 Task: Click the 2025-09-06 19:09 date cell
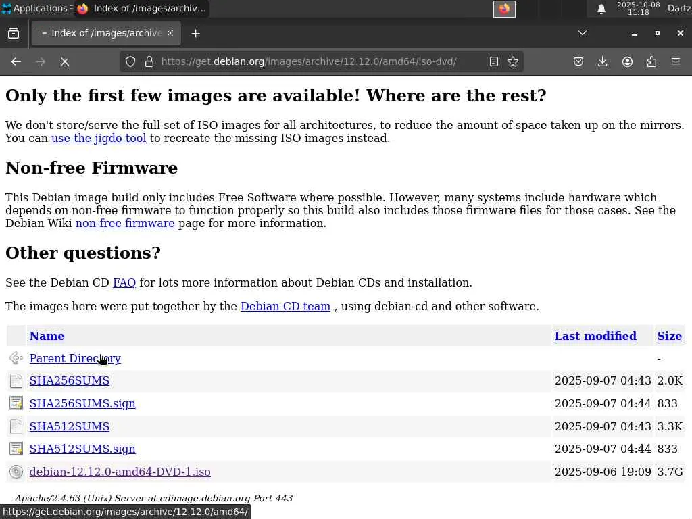(602, 472)
